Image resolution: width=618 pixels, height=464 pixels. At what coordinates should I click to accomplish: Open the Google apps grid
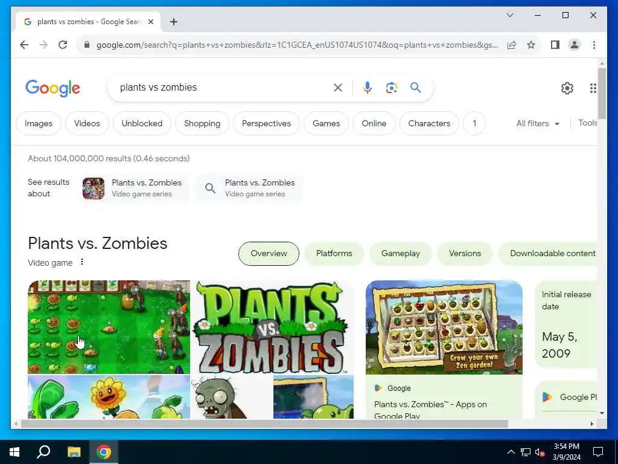point(593,88)
